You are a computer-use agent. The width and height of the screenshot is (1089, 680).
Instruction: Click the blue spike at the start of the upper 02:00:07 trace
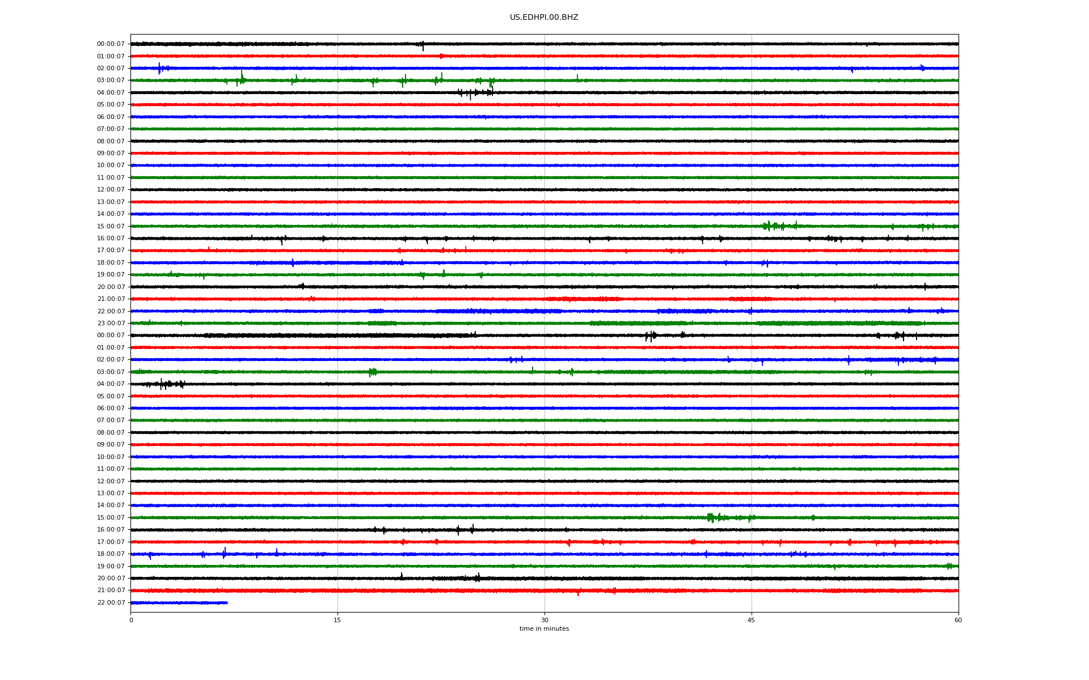click(x=159, y=68)
